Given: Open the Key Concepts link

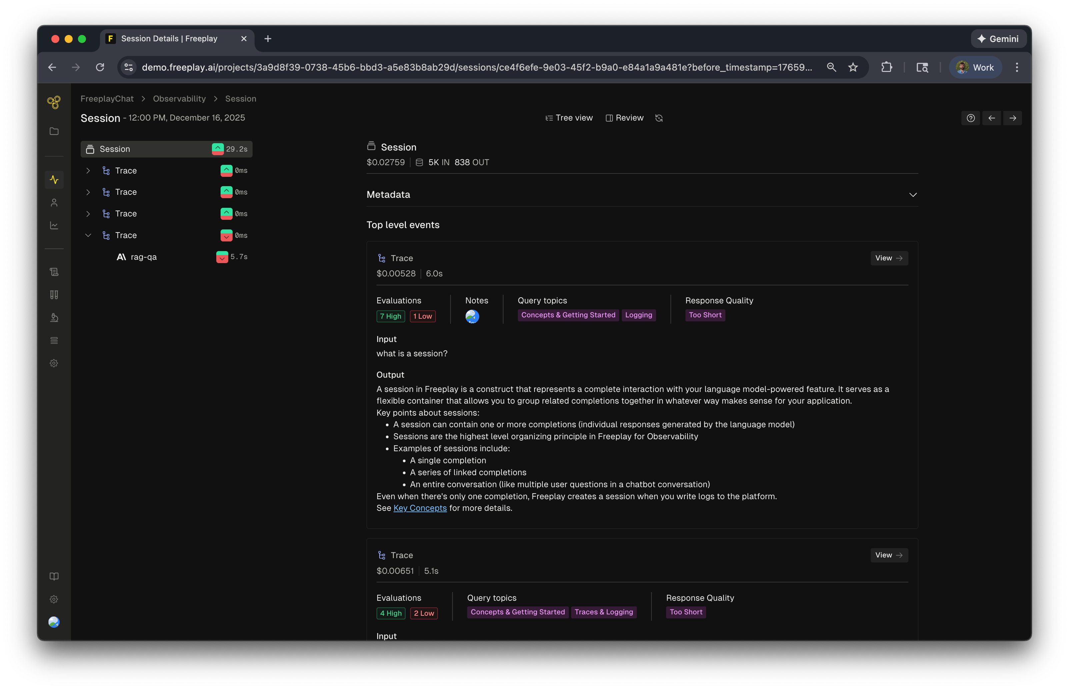Looking at the screenshot, I should [x=420, y=508].
